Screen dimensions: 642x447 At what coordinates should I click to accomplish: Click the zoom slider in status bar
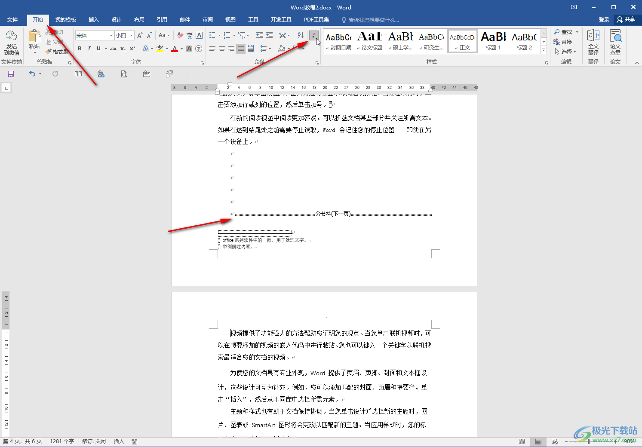coord(589,441)
